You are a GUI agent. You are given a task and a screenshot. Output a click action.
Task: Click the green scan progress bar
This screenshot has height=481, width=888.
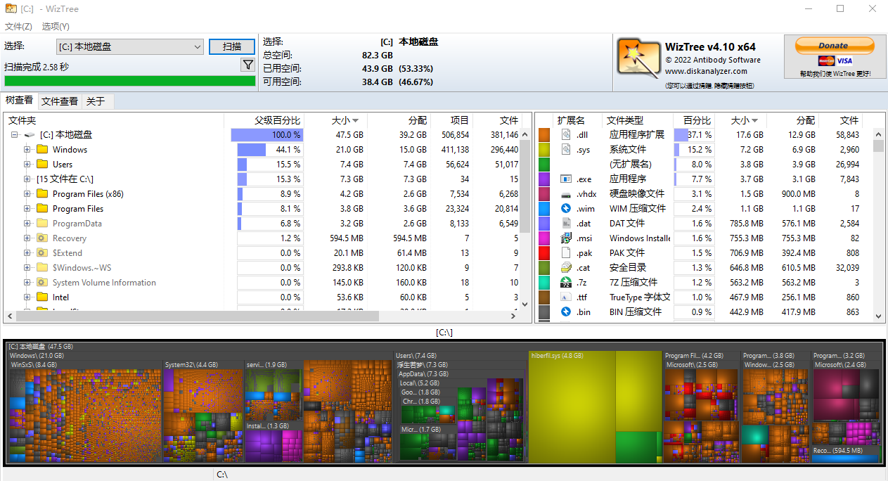129,80
